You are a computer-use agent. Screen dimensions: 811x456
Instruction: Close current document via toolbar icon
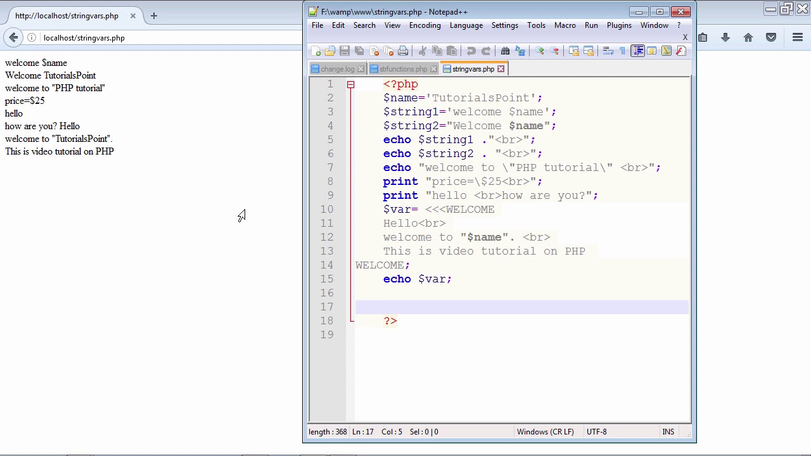point(374,51)
